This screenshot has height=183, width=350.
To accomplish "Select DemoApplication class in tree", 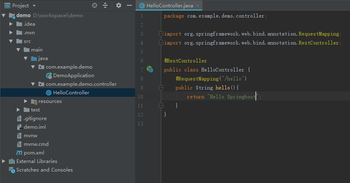I will tap(73, 76).
